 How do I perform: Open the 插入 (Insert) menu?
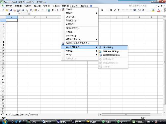coord(37,6)
